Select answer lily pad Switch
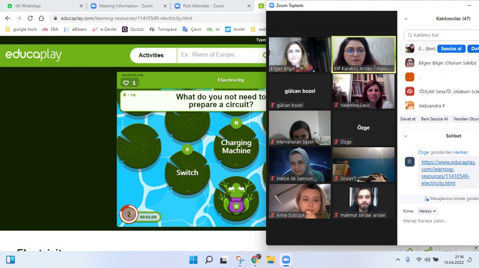The height and width of the screenshot is (268, 479). 187,172
